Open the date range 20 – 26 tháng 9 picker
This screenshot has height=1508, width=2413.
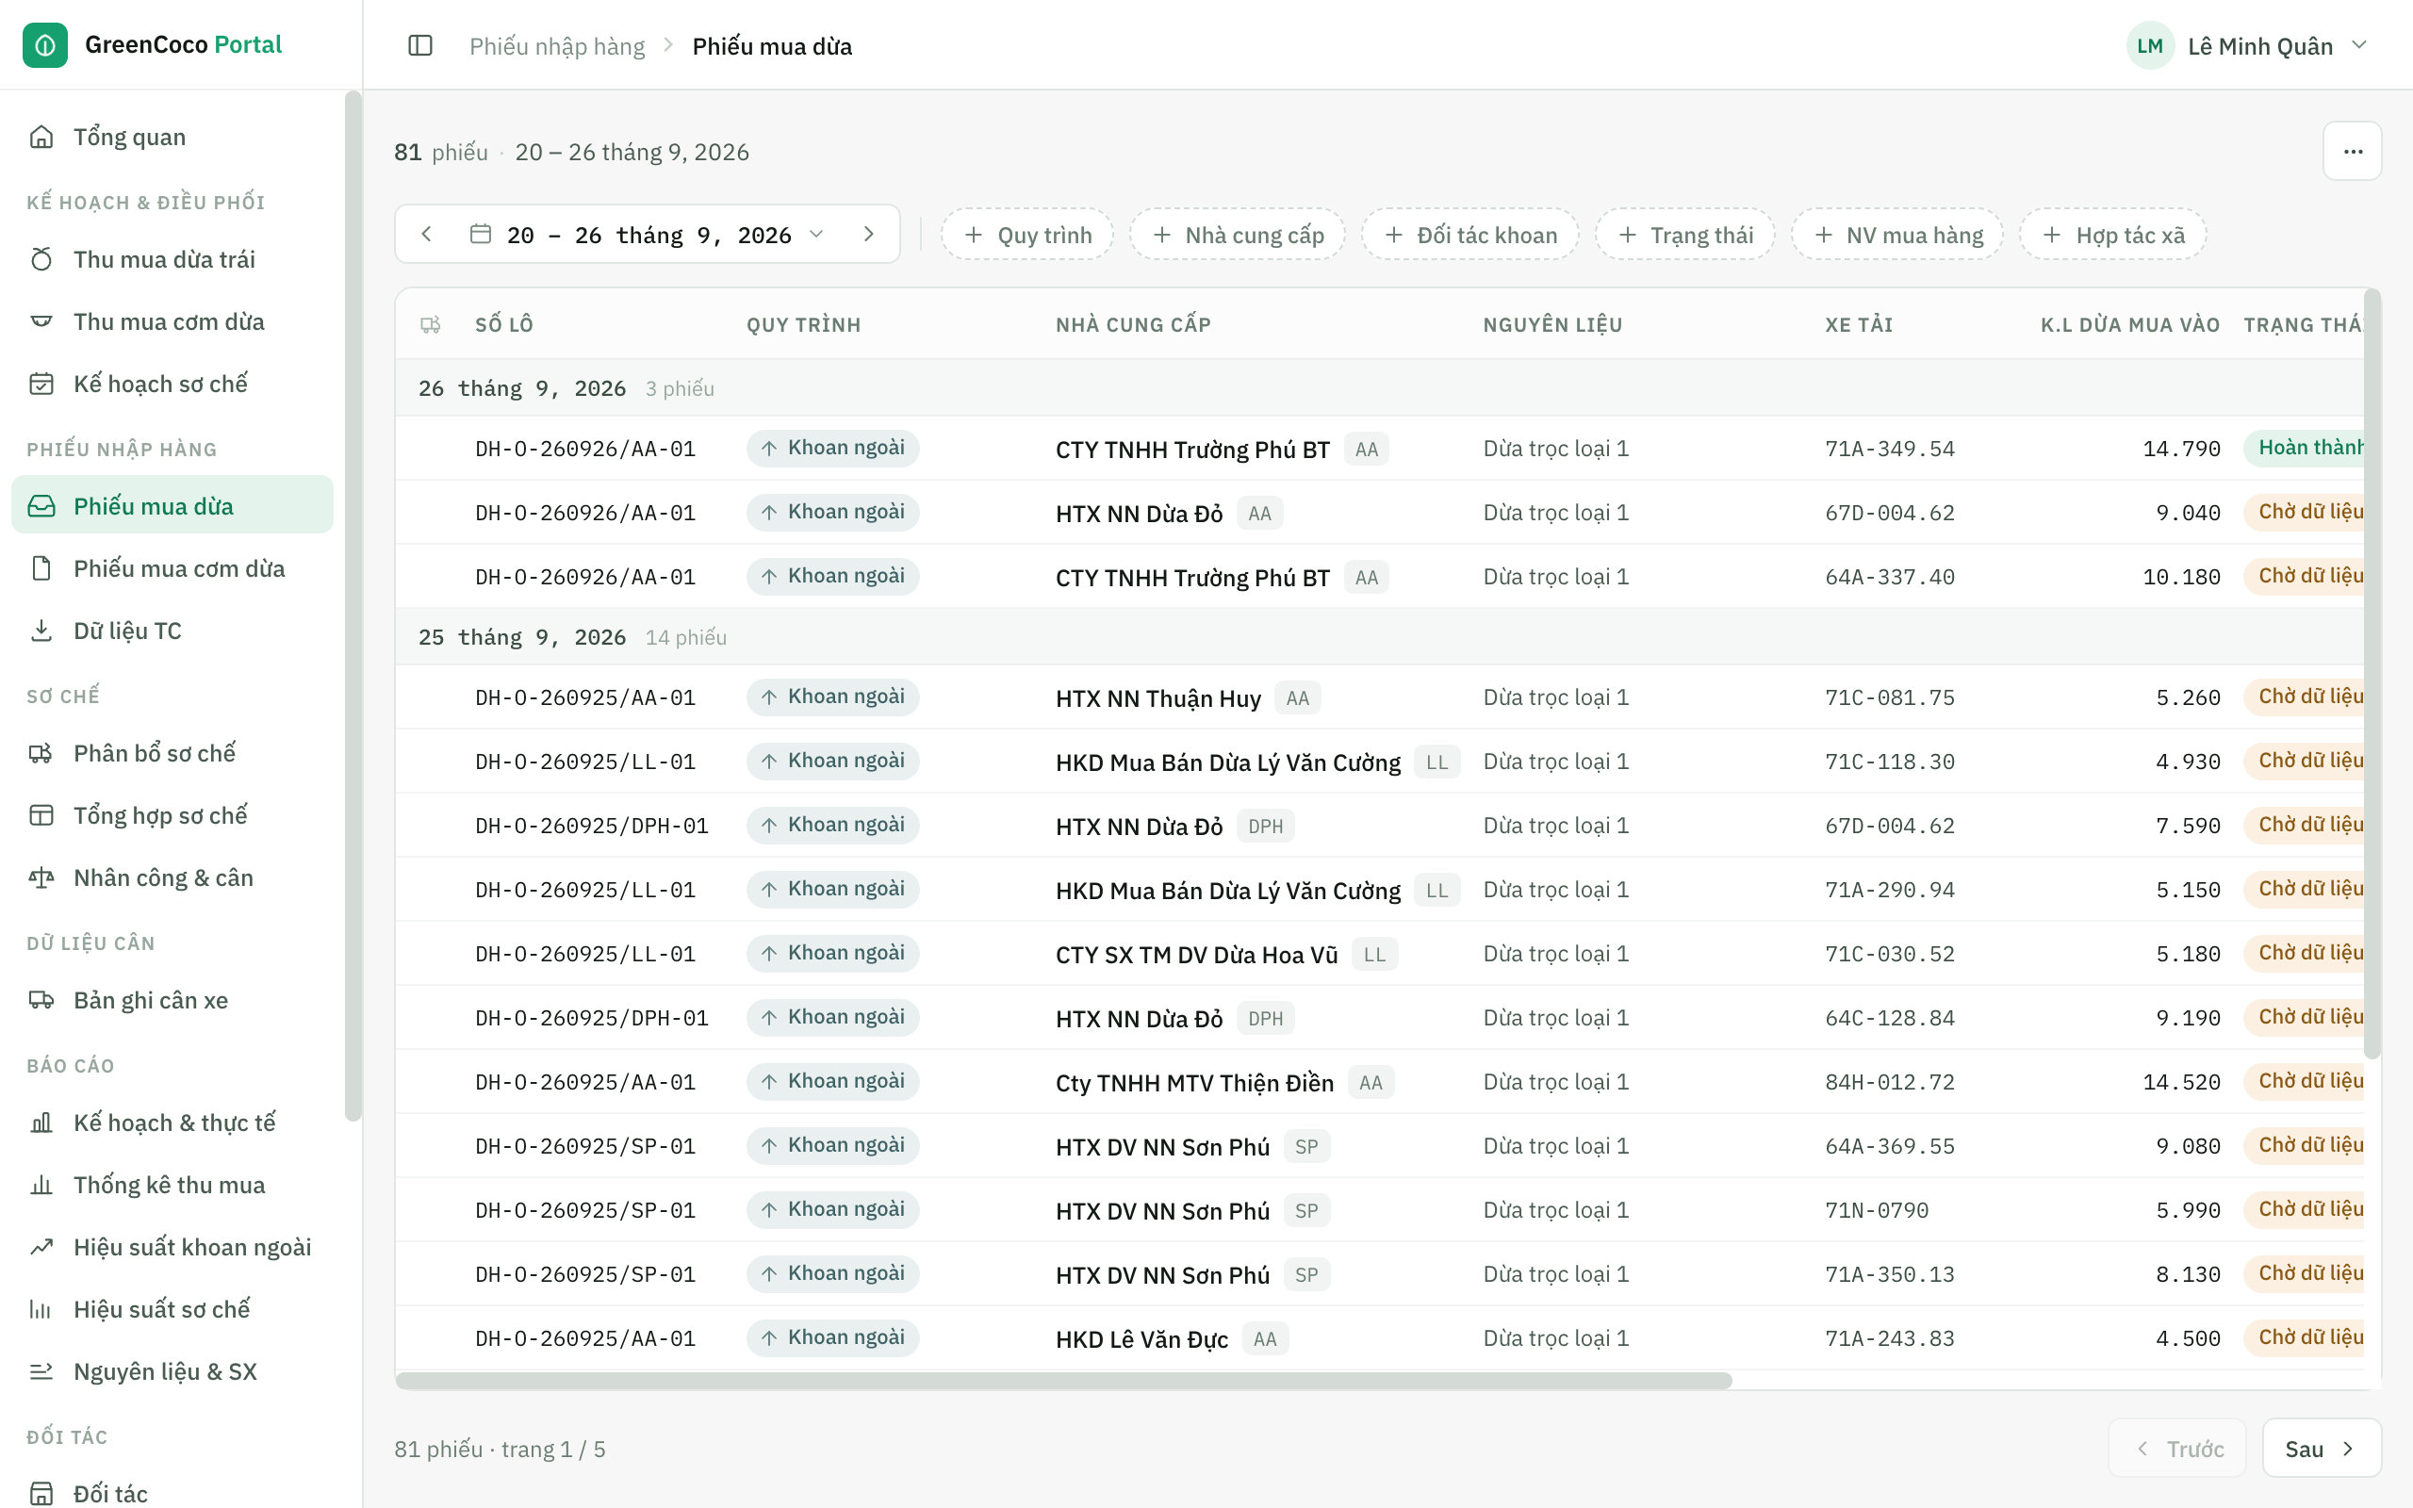pos(648,235)
